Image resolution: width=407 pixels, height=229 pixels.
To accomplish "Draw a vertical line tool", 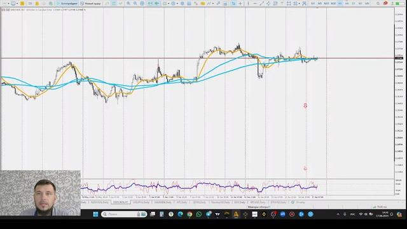I will [248, 3].
